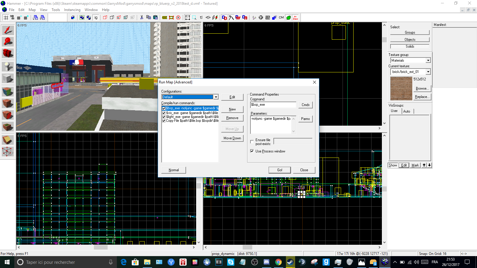Image resolution: width=477 pixels, height=268 pixels.
Task: Select the Magnify tool
Action: pyautogui.click(x=8, y=42)
